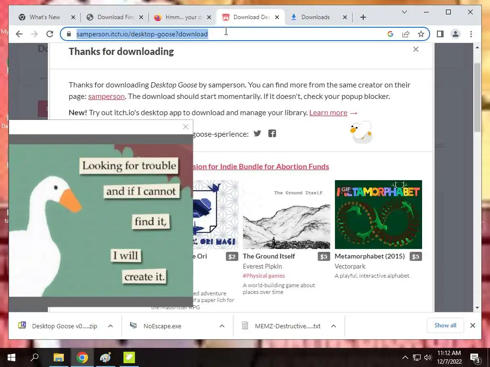The image size is (490, 367).
Task: Share on Facebook via its icon
Action: click(272, 134)
